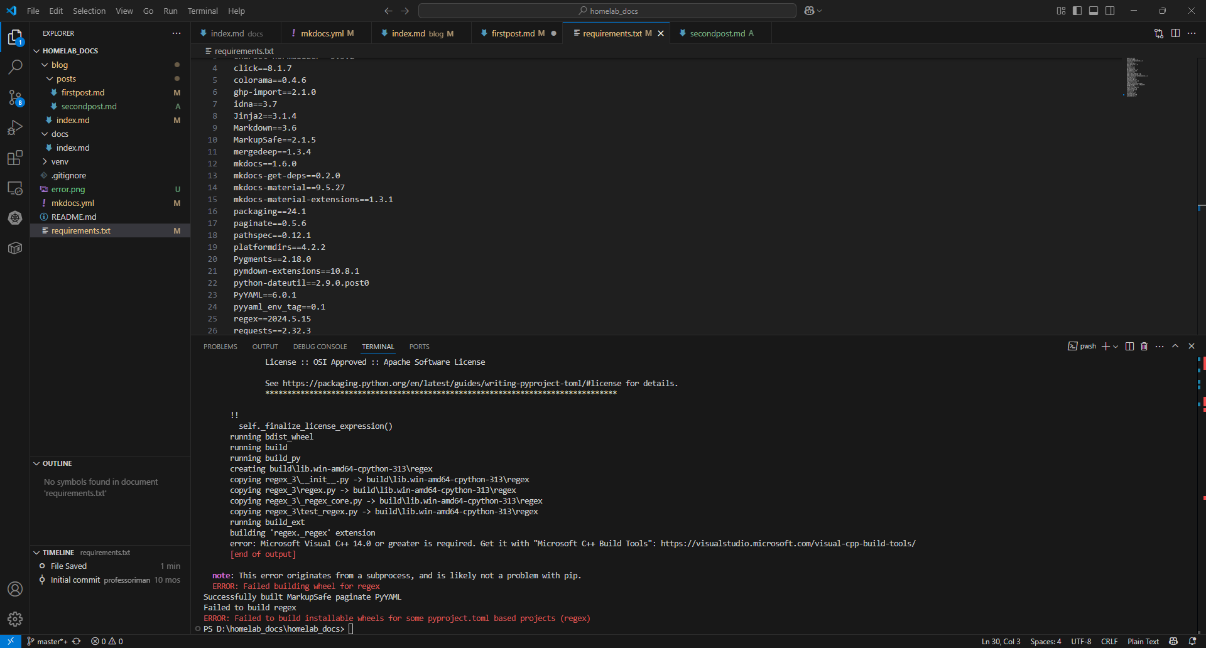This screenshot has width=1206, height=648.
Task: Open the new terminal launch profile dropdown
Action: [x=1116, y=347]
